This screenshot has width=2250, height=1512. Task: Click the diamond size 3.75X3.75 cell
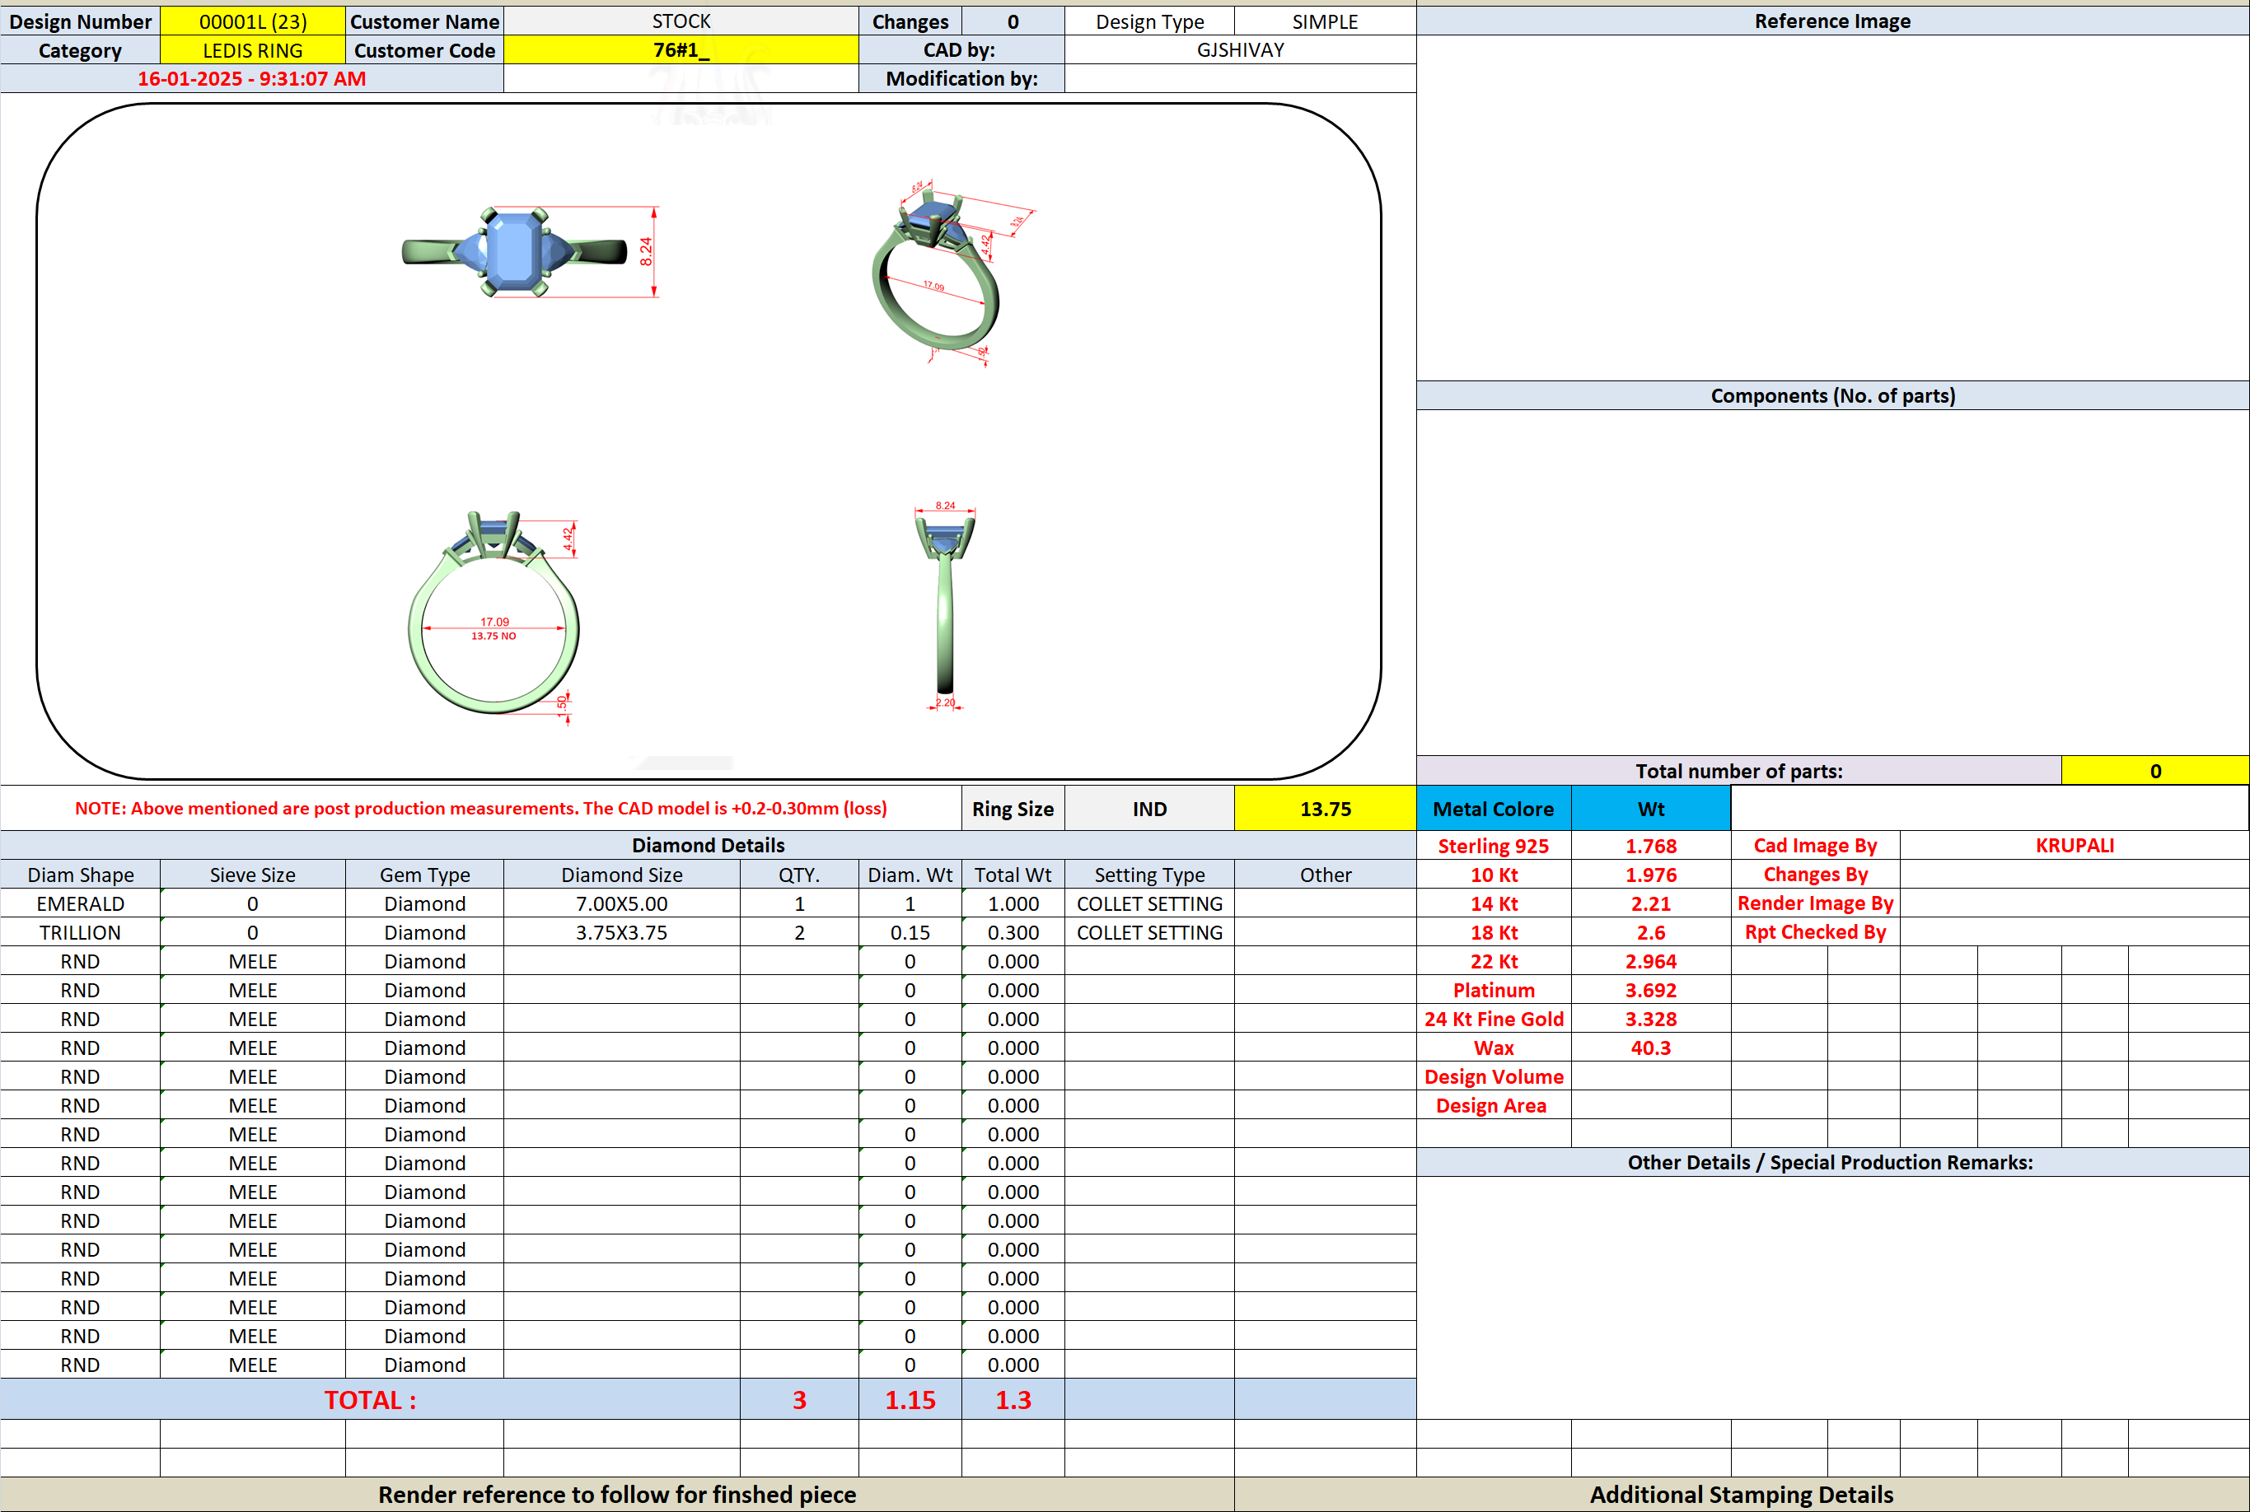622,932
